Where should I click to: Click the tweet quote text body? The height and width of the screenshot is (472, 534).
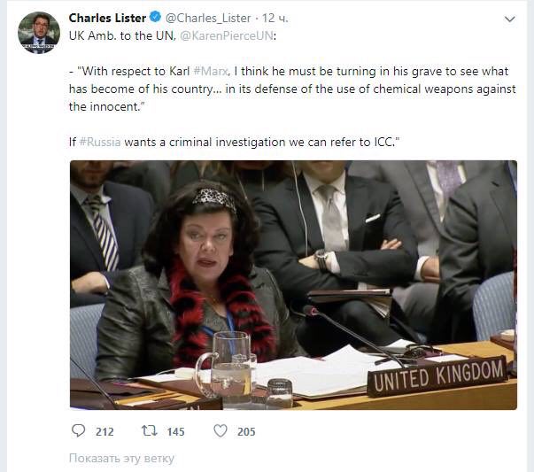click(292, 89)
